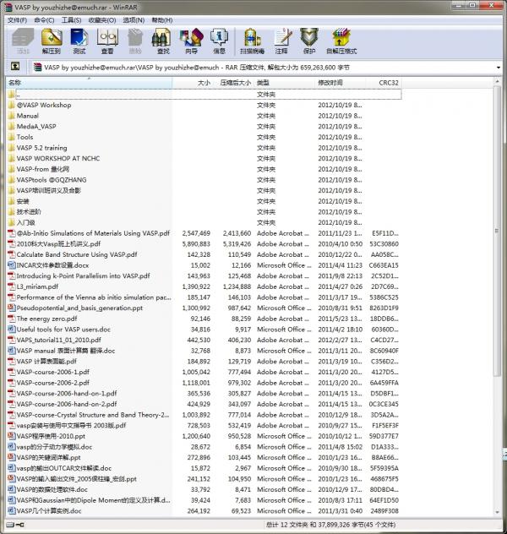Select the MedeA_VASP folder

[x=204, y=127]
